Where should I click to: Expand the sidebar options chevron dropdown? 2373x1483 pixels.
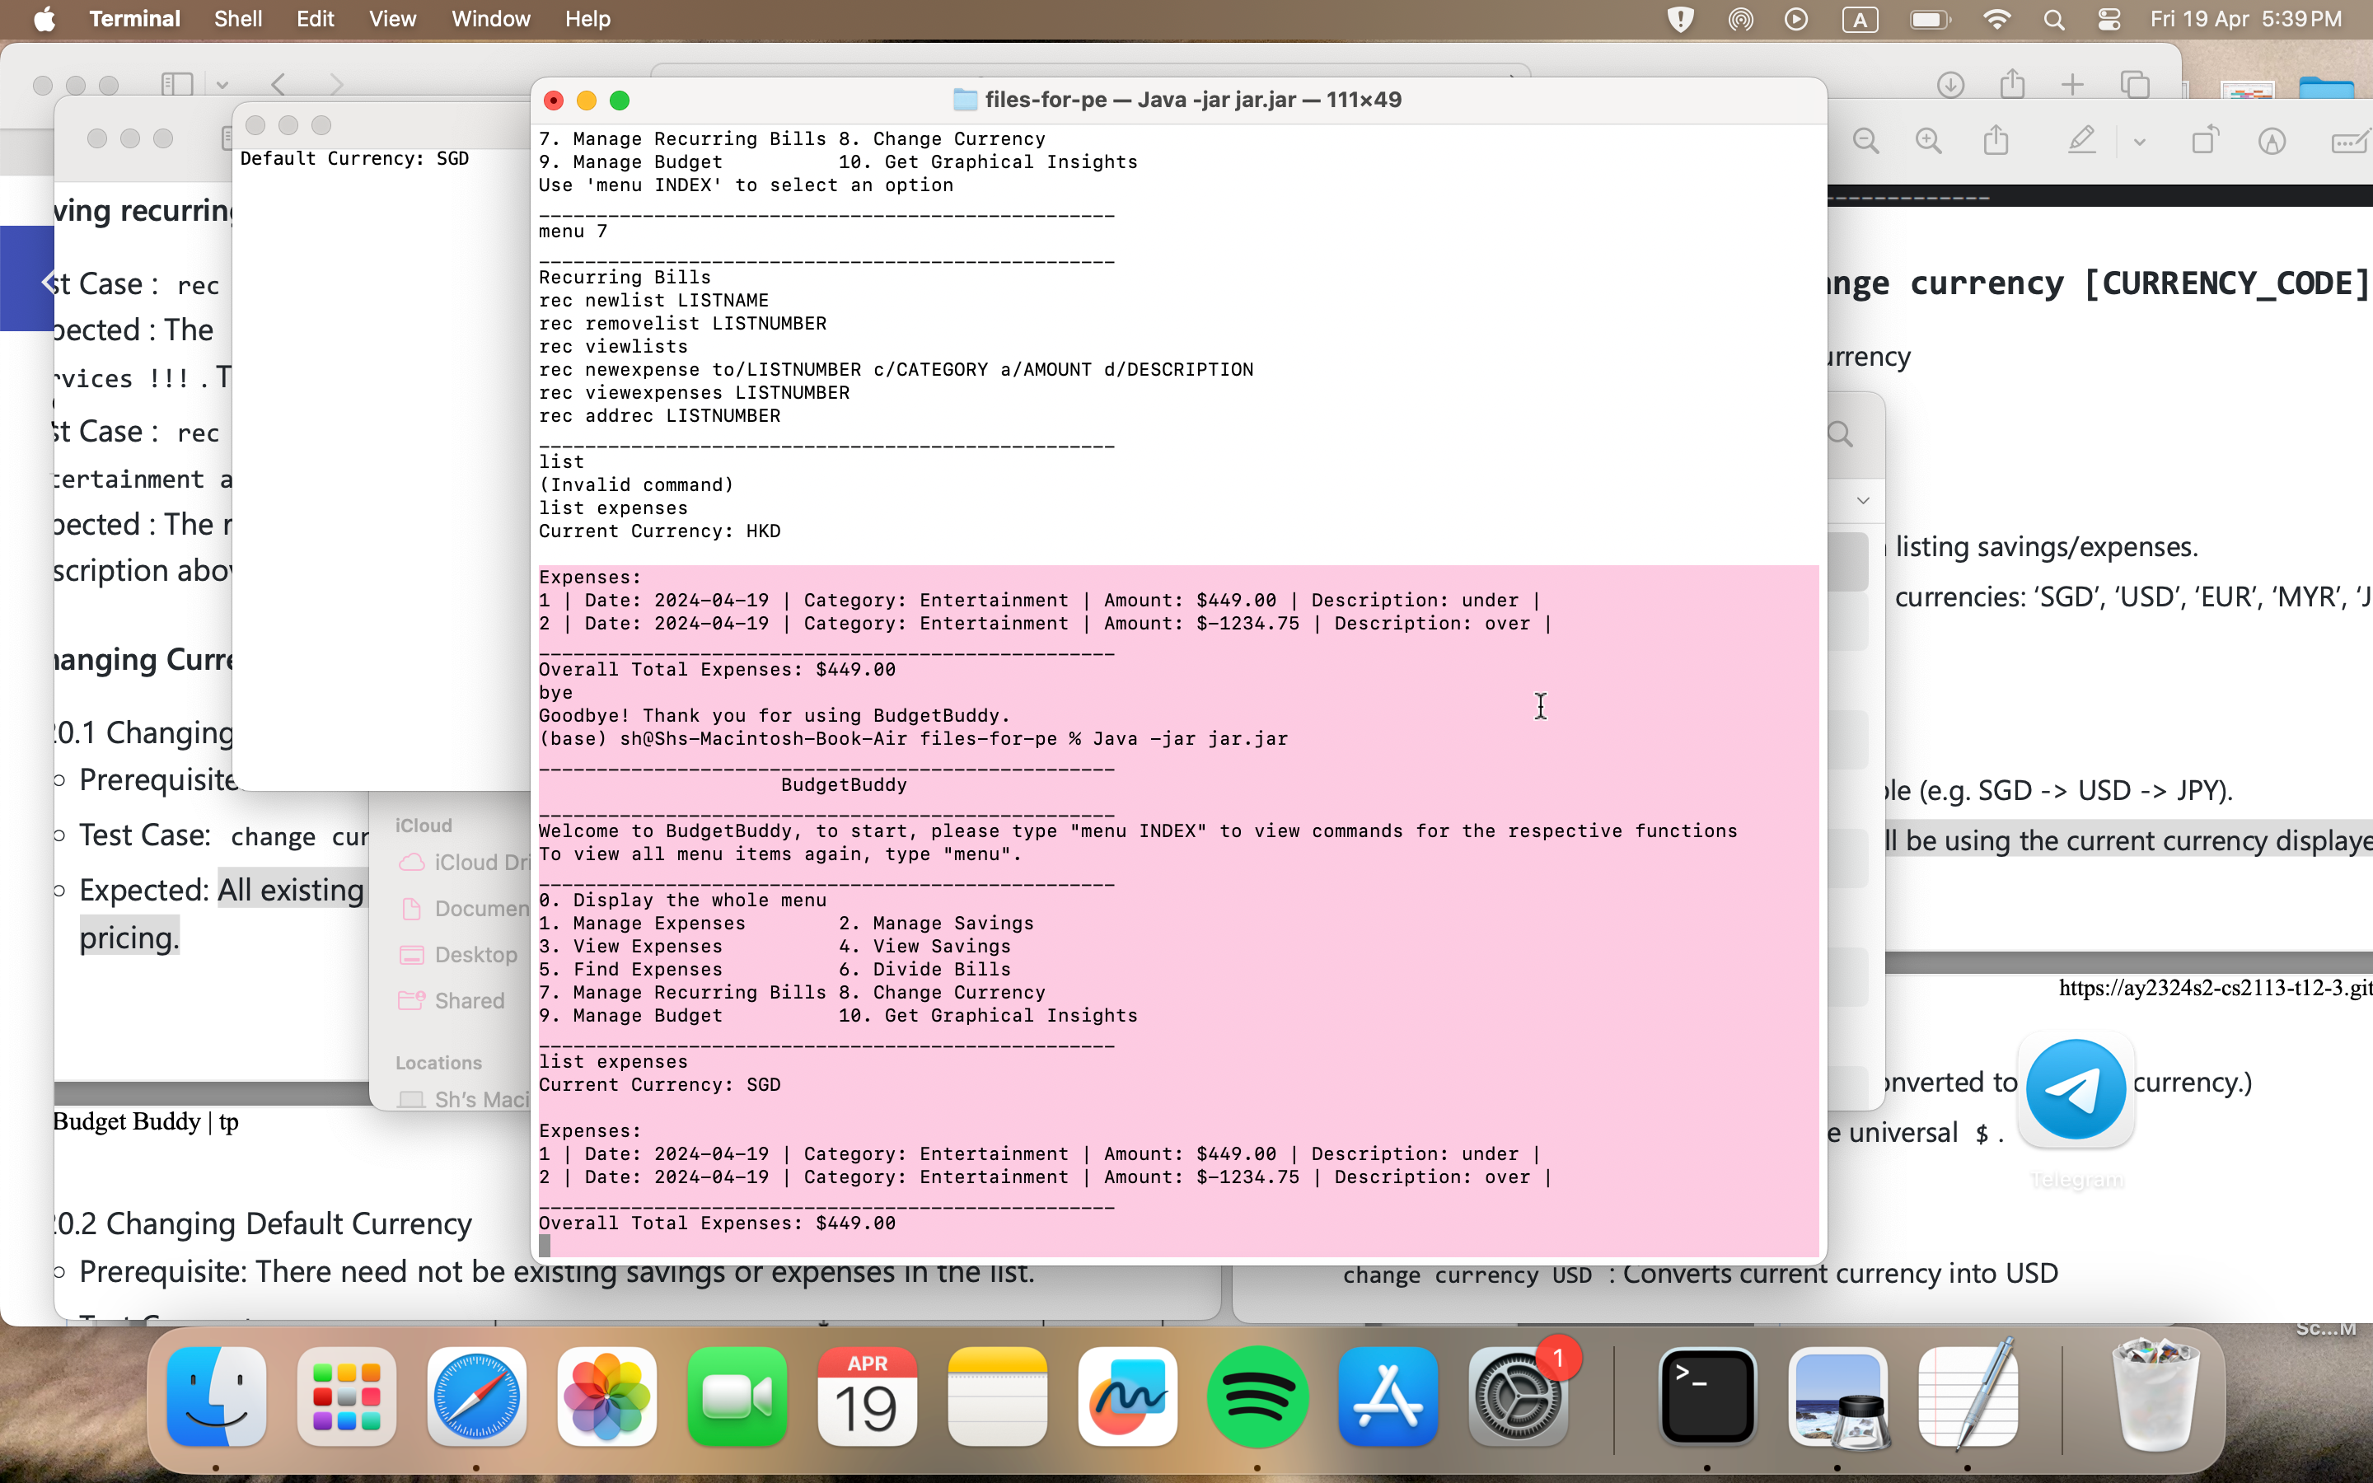[x=222, y=86]
